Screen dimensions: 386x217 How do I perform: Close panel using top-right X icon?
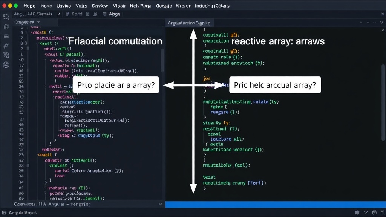coord(383,14)
